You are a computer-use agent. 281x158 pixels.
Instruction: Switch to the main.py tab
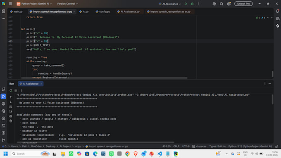pyautogui.click(x=16, y=12)
